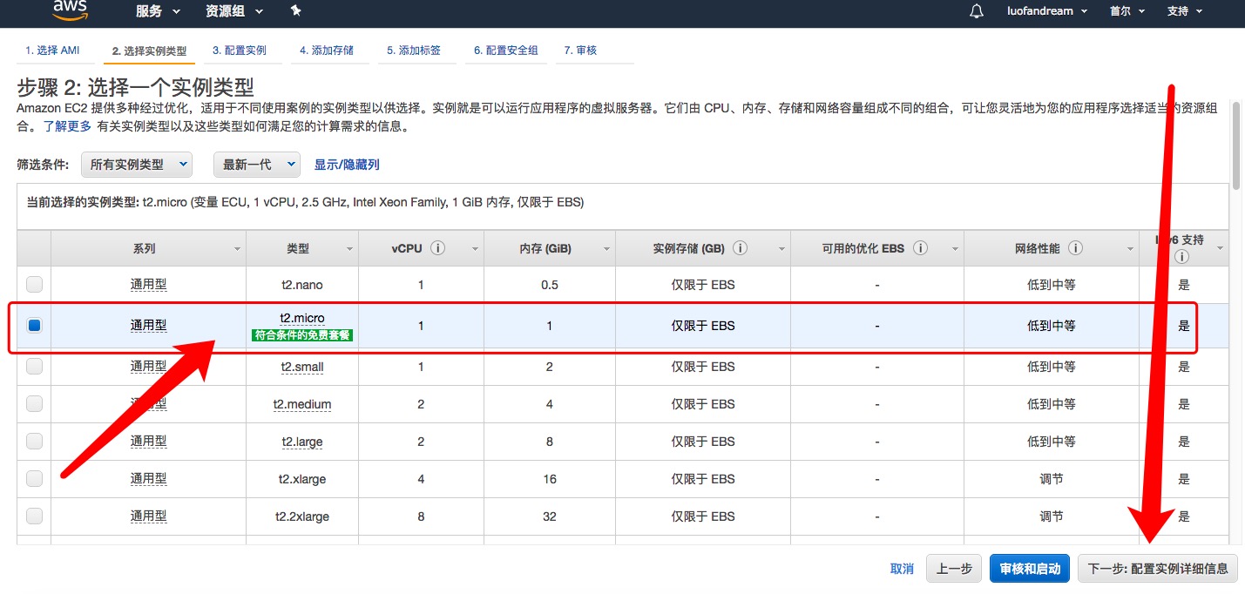Click memory value 32 in t2.2xlarge row
1245x594 pixels.
pyautogui.click(x=550, y=516)
